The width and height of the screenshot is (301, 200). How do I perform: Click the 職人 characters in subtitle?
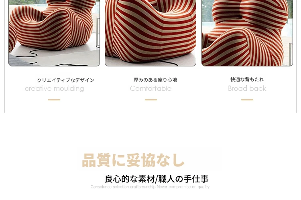pyautogui.click(x=167, y=179)
